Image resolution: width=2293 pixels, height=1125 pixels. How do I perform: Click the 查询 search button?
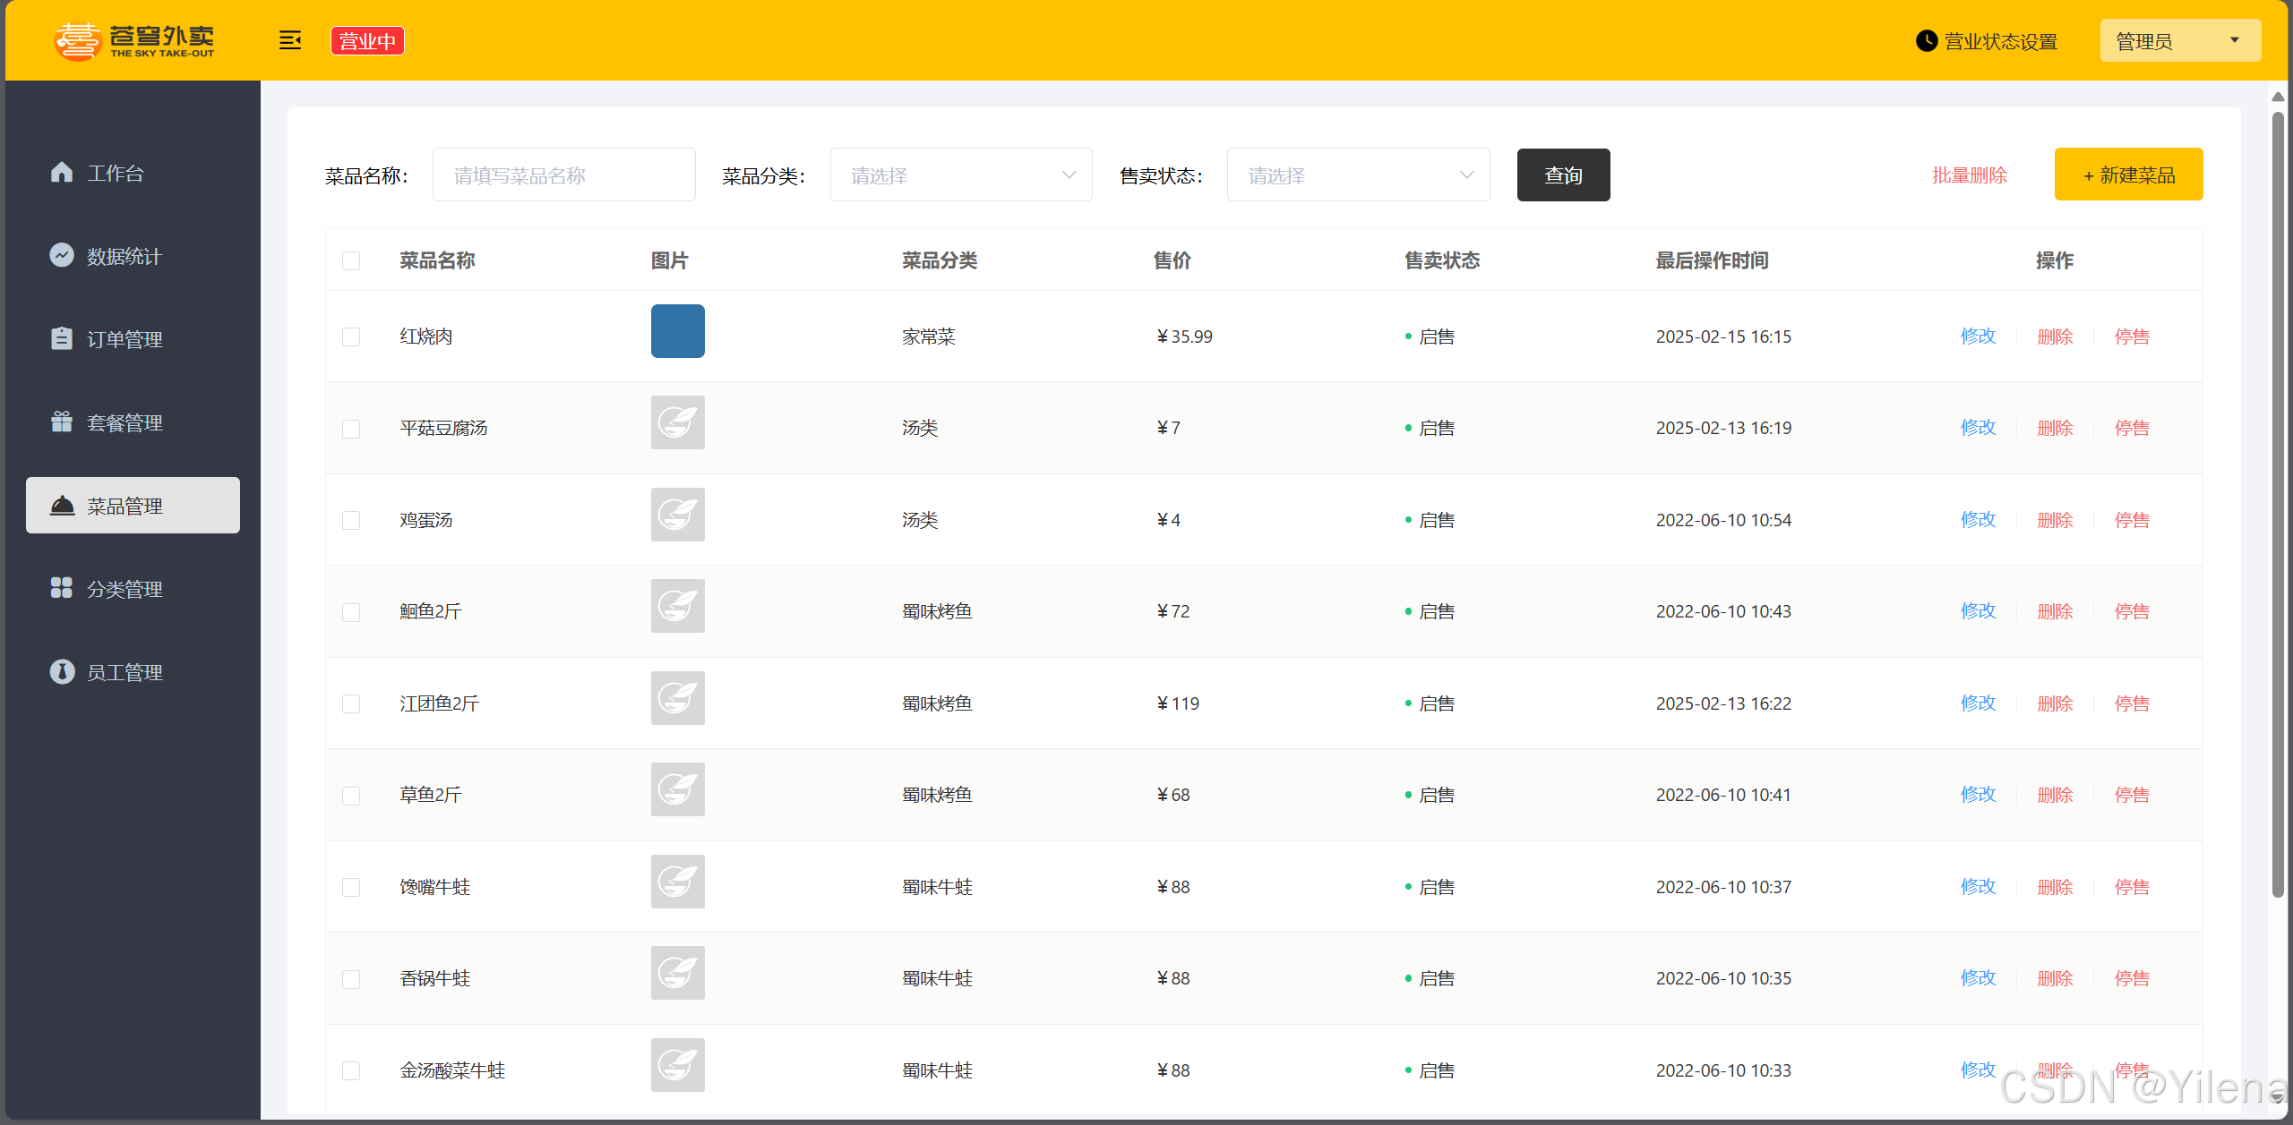(1563, 175)
